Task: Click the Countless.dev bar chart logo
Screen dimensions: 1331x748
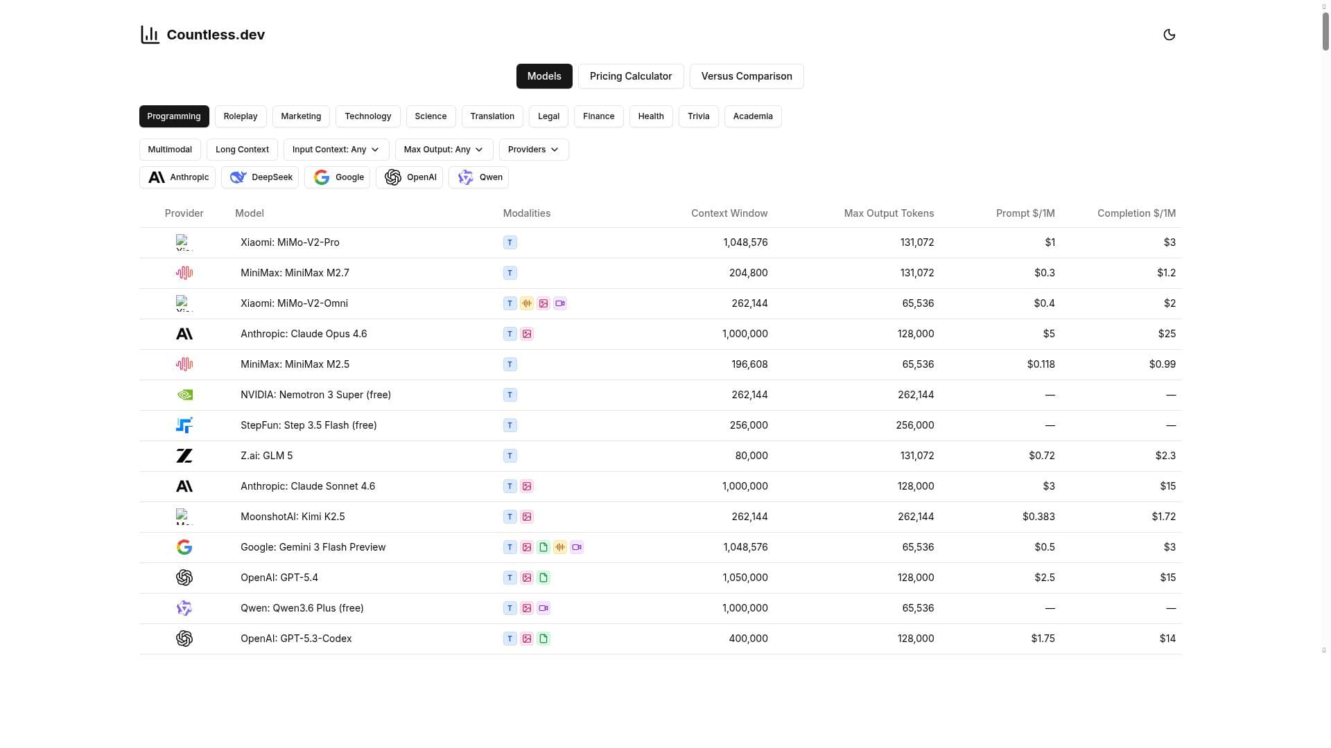Action: click(x=150, y=35)
